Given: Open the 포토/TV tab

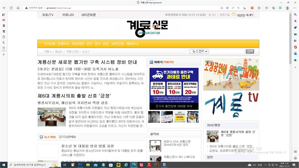Looking at the screenshot, I should 48,15.
